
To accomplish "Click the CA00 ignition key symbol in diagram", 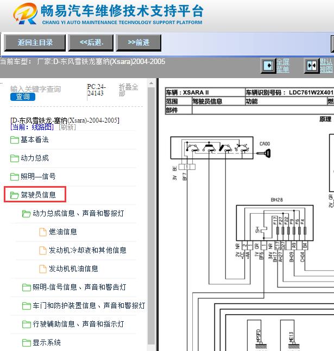I will 263,154.
